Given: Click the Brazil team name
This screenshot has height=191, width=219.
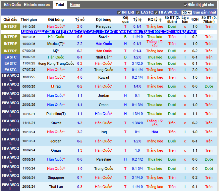Looking at the screenshot, I should (x=104, y=37).
